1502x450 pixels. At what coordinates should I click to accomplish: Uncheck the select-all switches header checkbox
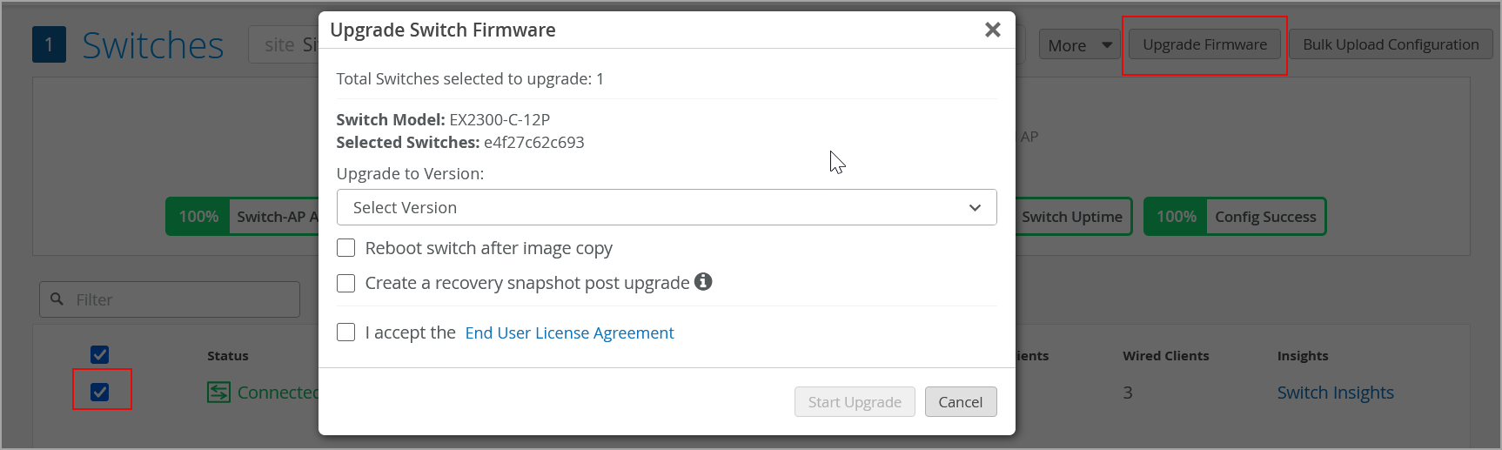click(100, 354)
